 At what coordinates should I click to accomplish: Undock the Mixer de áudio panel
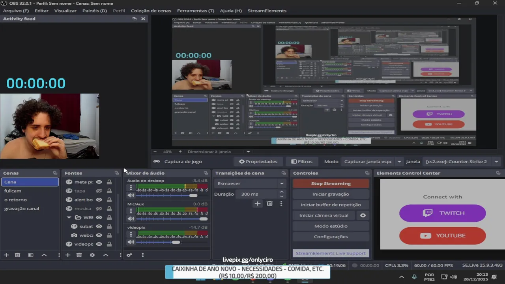206,173
